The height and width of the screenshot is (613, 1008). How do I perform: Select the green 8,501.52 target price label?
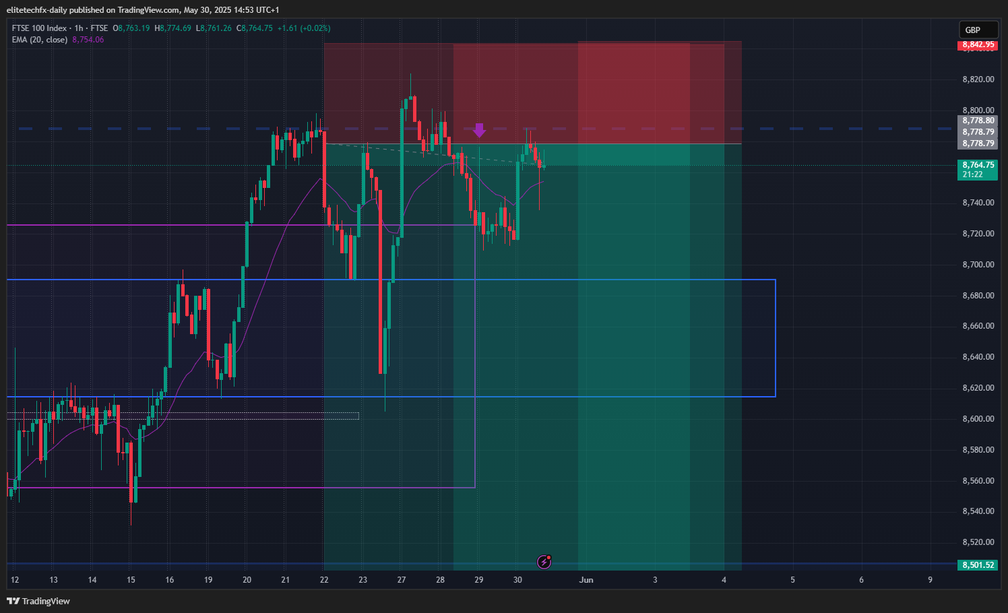[x=978, y=564]
